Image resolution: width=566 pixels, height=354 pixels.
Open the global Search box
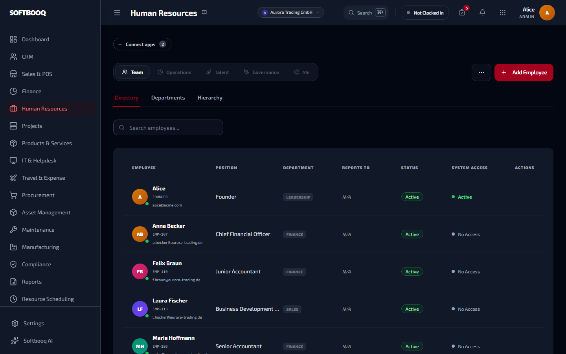[x=366, y=13]
